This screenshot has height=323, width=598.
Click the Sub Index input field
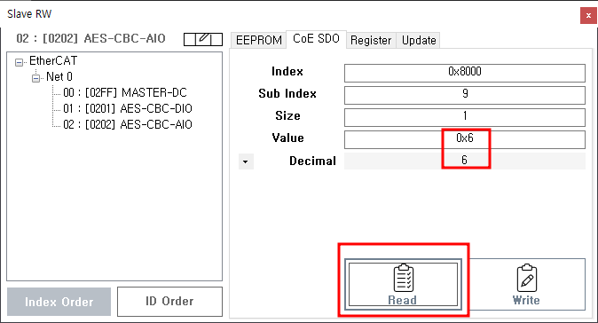tap(465, 95)
